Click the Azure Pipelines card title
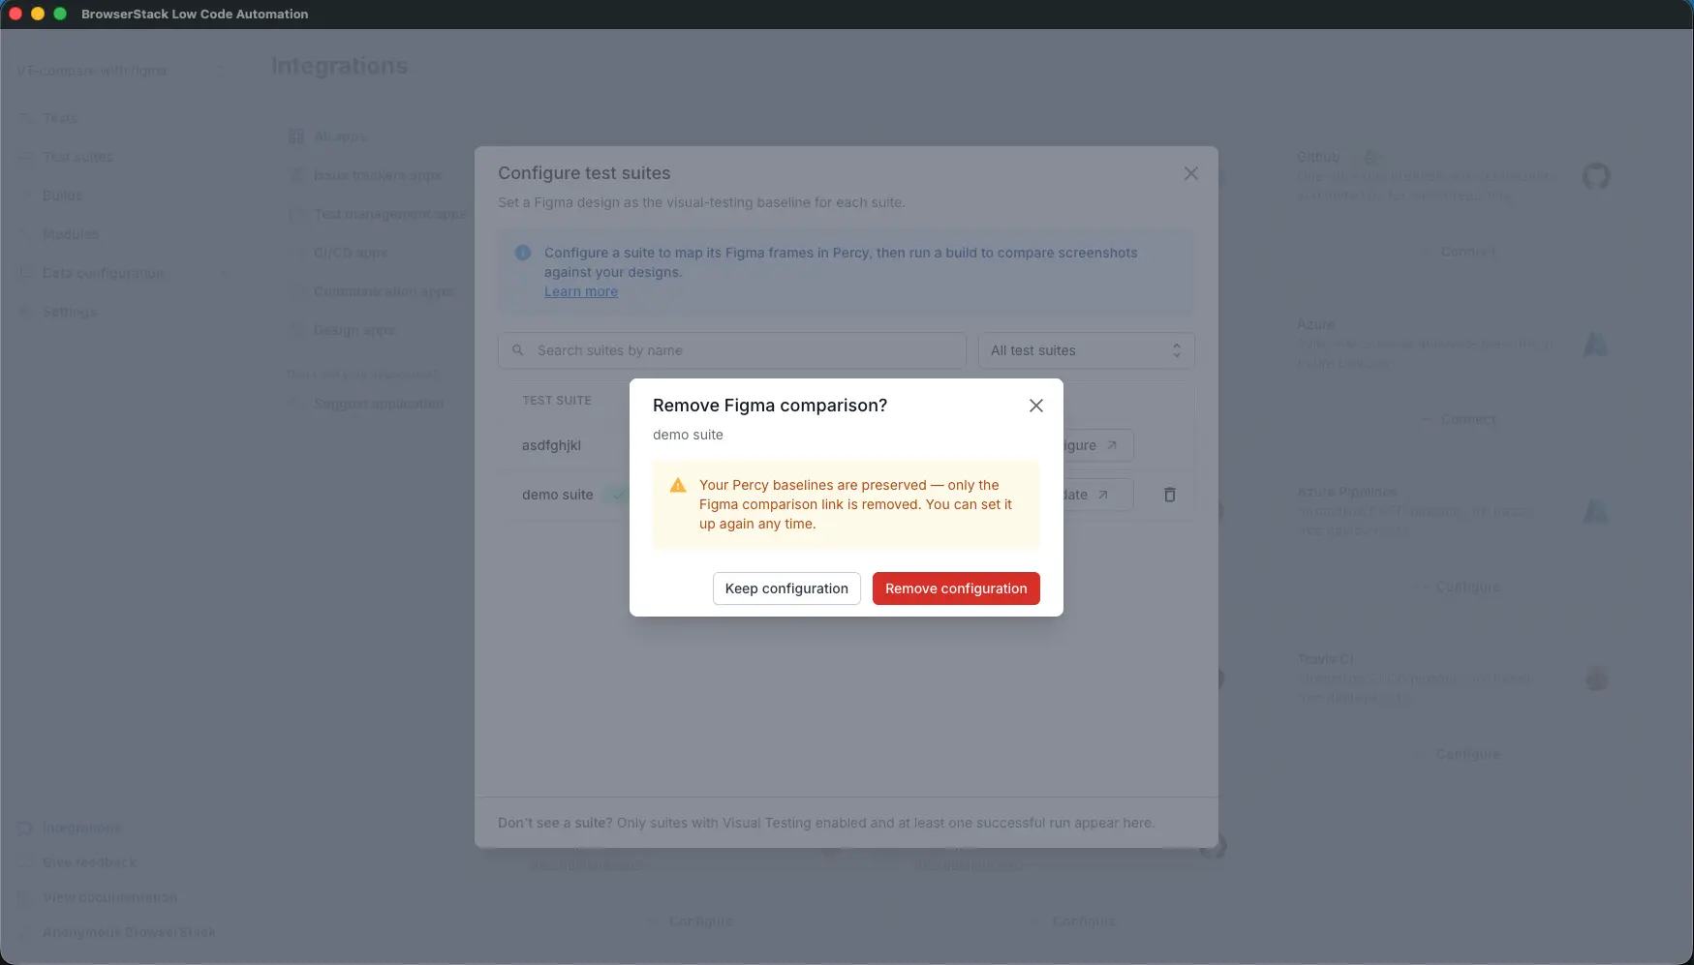The image size is (1694, 965). 1347,492
